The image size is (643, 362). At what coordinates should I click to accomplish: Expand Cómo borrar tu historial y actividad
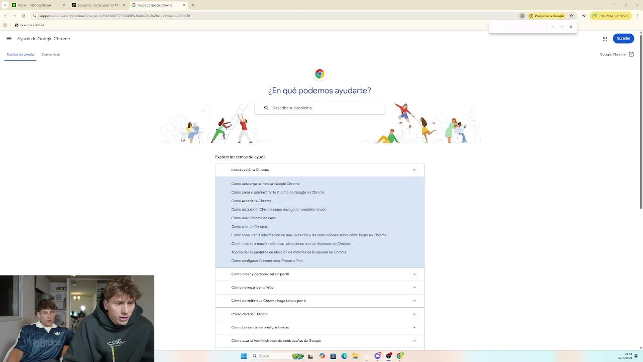(319, 327)
